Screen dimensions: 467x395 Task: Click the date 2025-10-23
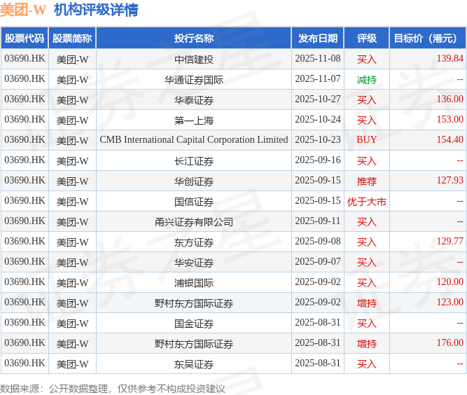[x=318, y=139]
